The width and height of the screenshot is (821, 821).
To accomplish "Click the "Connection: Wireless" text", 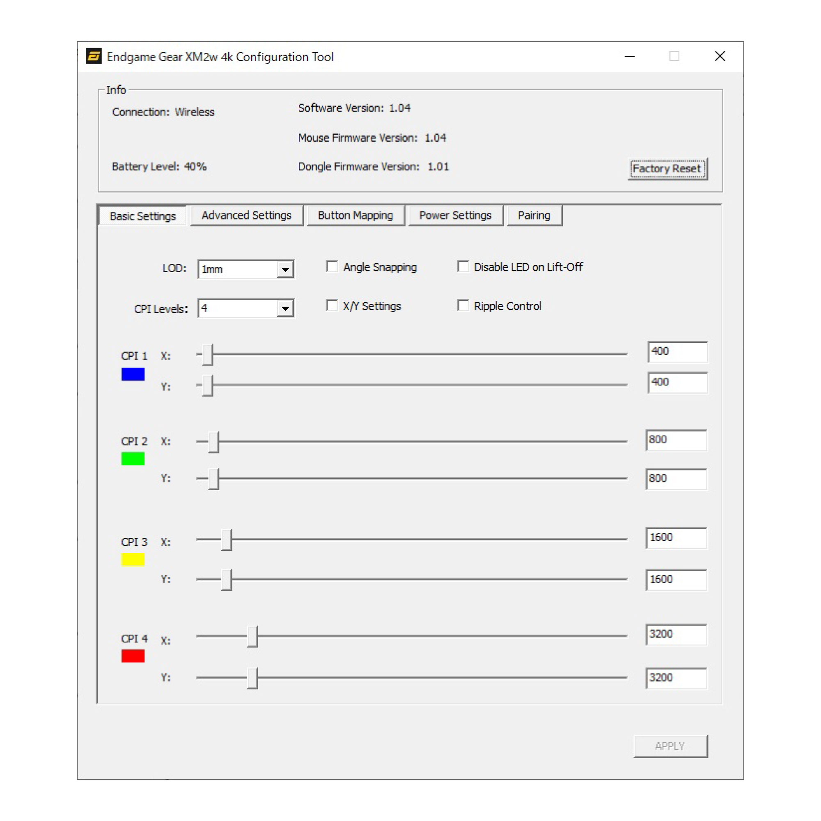I will tap(163, 112).
